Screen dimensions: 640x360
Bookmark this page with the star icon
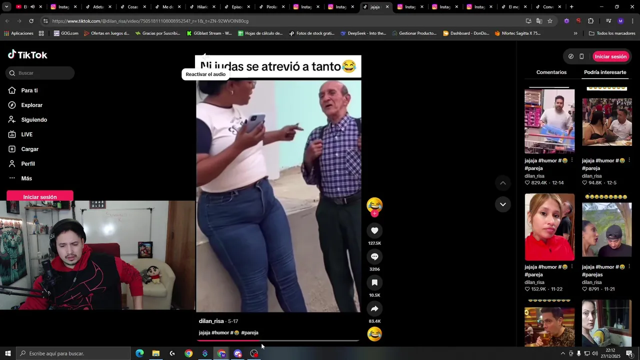point(550,21)
